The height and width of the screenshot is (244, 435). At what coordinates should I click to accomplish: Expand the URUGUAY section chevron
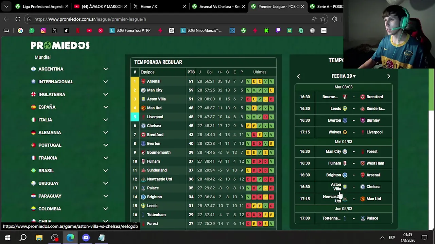coord(106,183)
